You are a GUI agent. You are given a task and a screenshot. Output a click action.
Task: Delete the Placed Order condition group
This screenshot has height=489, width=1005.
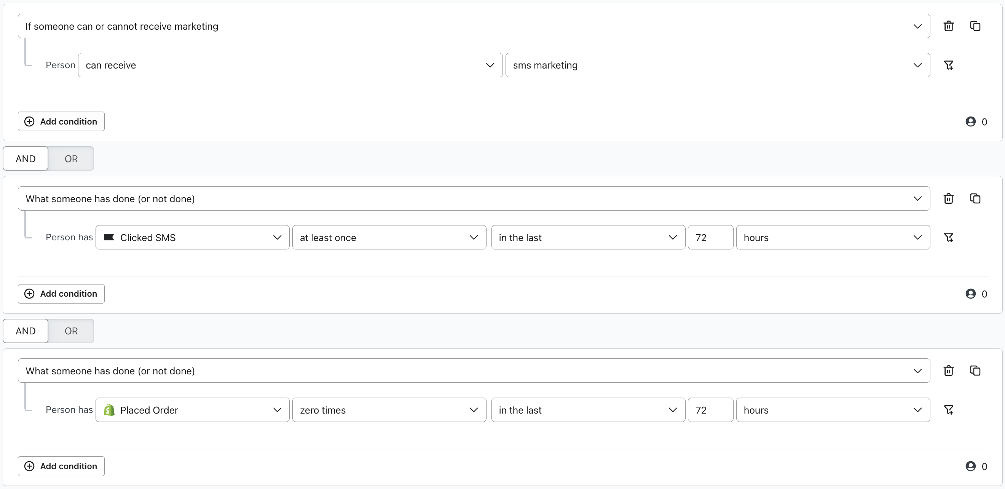(948, 371)
